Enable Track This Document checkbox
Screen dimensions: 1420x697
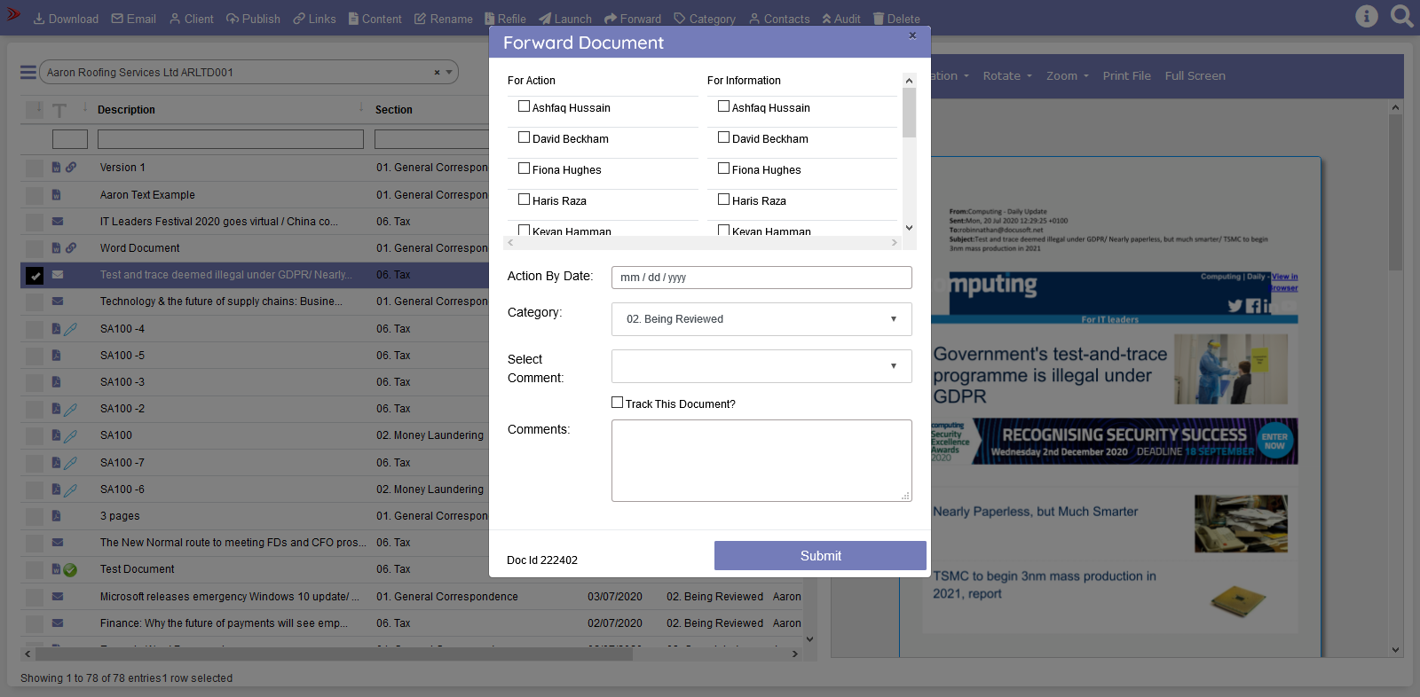[617, 403]
